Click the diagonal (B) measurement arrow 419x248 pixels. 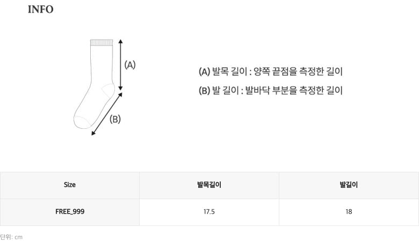pos(106,114)
